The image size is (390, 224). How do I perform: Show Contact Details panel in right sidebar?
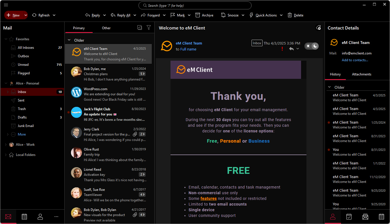click(333, 217)
